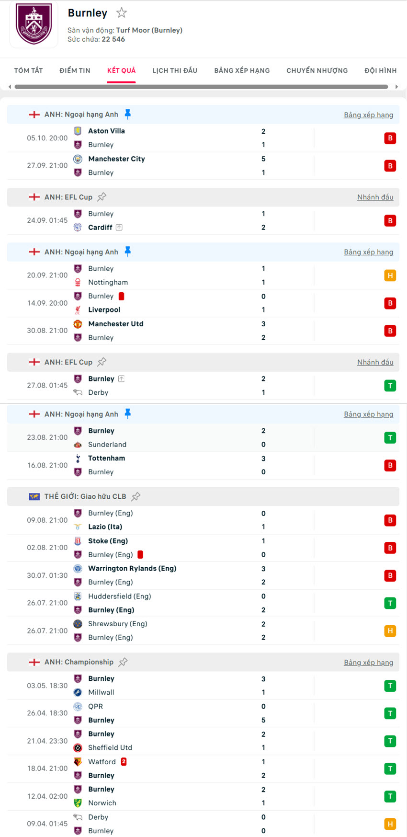Viewport: 407px width, 837px height.
Task: Pin the Giao hữu CLB section
Action: click(x=136, y=496)
